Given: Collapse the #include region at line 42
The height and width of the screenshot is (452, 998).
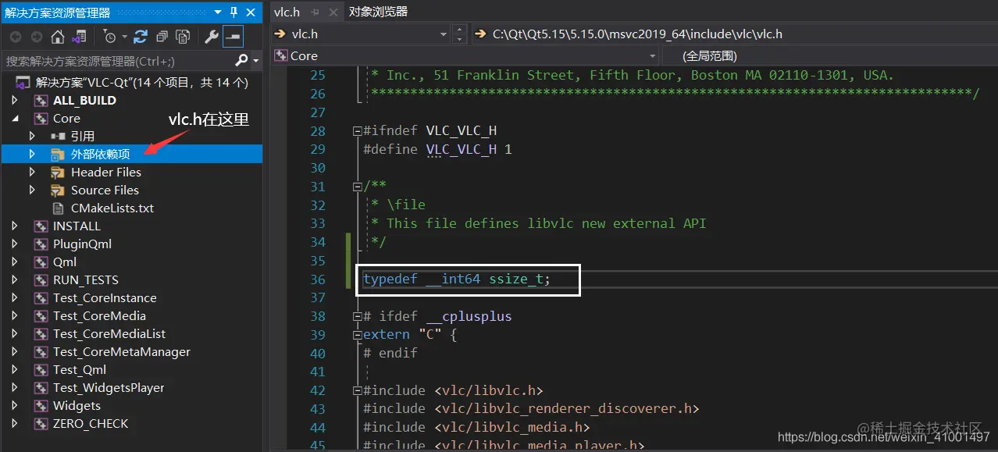Looking at the screenshot, I should point(358,390).
